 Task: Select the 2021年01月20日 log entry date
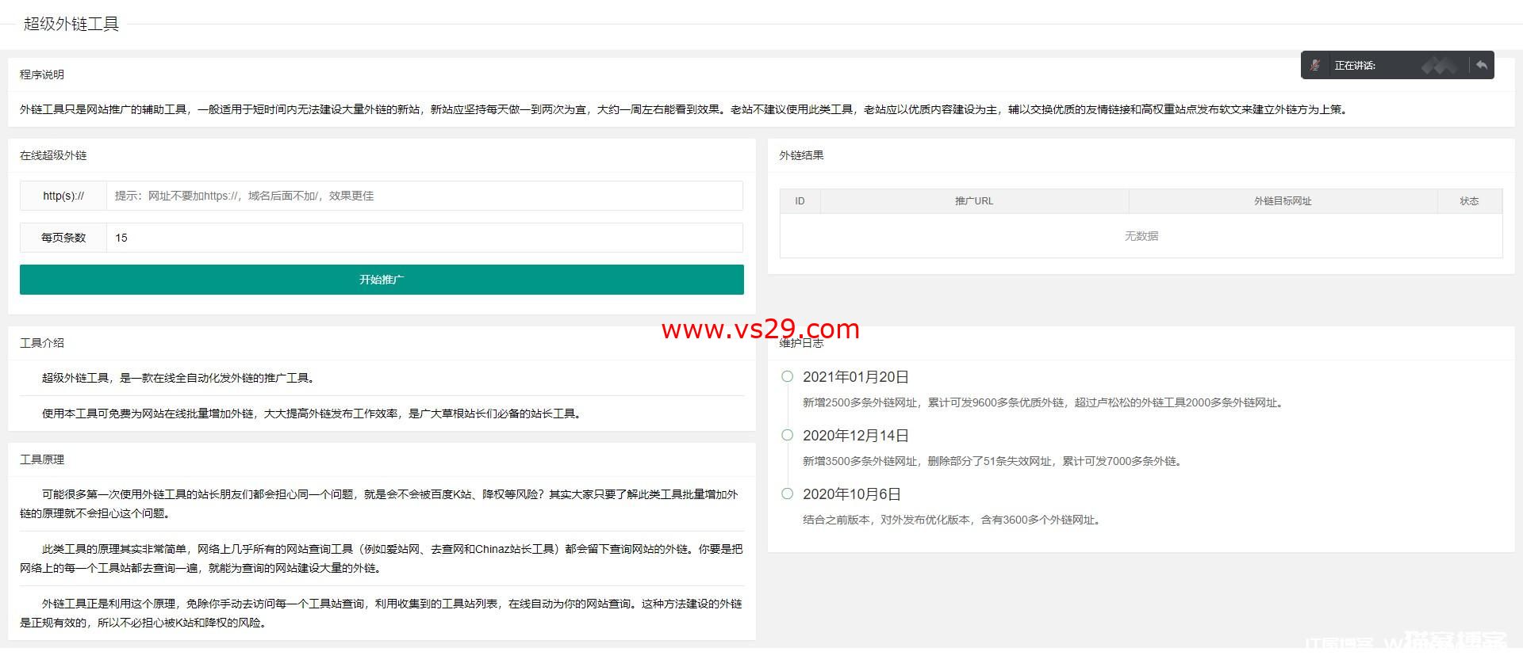(x=856, y=377)
